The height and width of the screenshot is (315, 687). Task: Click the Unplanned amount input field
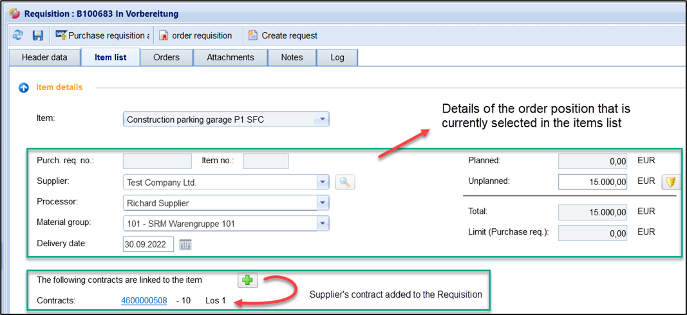click(592, 182)
